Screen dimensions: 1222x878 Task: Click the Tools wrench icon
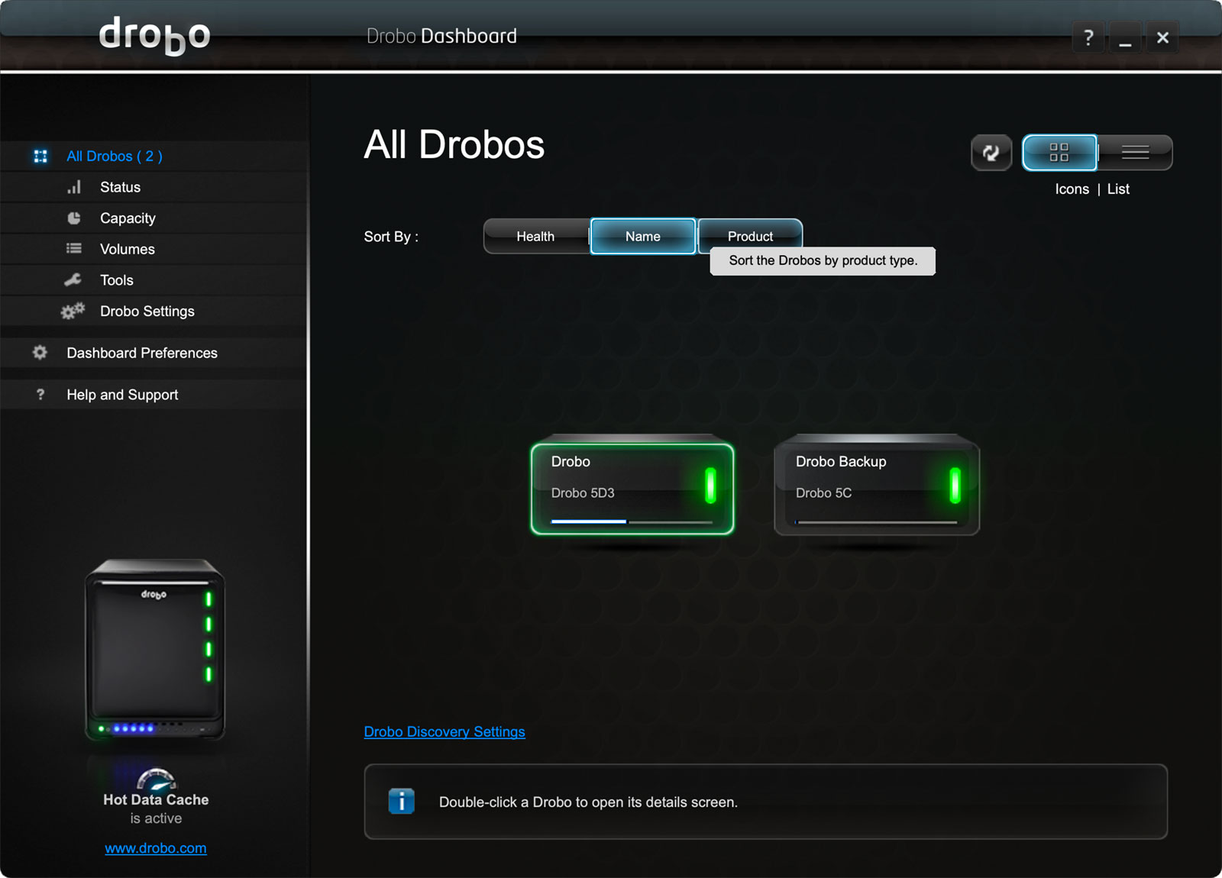tap(73, 280)
